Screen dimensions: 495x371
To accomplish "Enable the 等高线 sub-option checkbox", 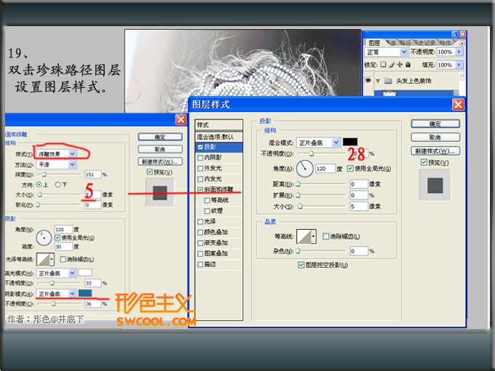I will pos(207,200).
